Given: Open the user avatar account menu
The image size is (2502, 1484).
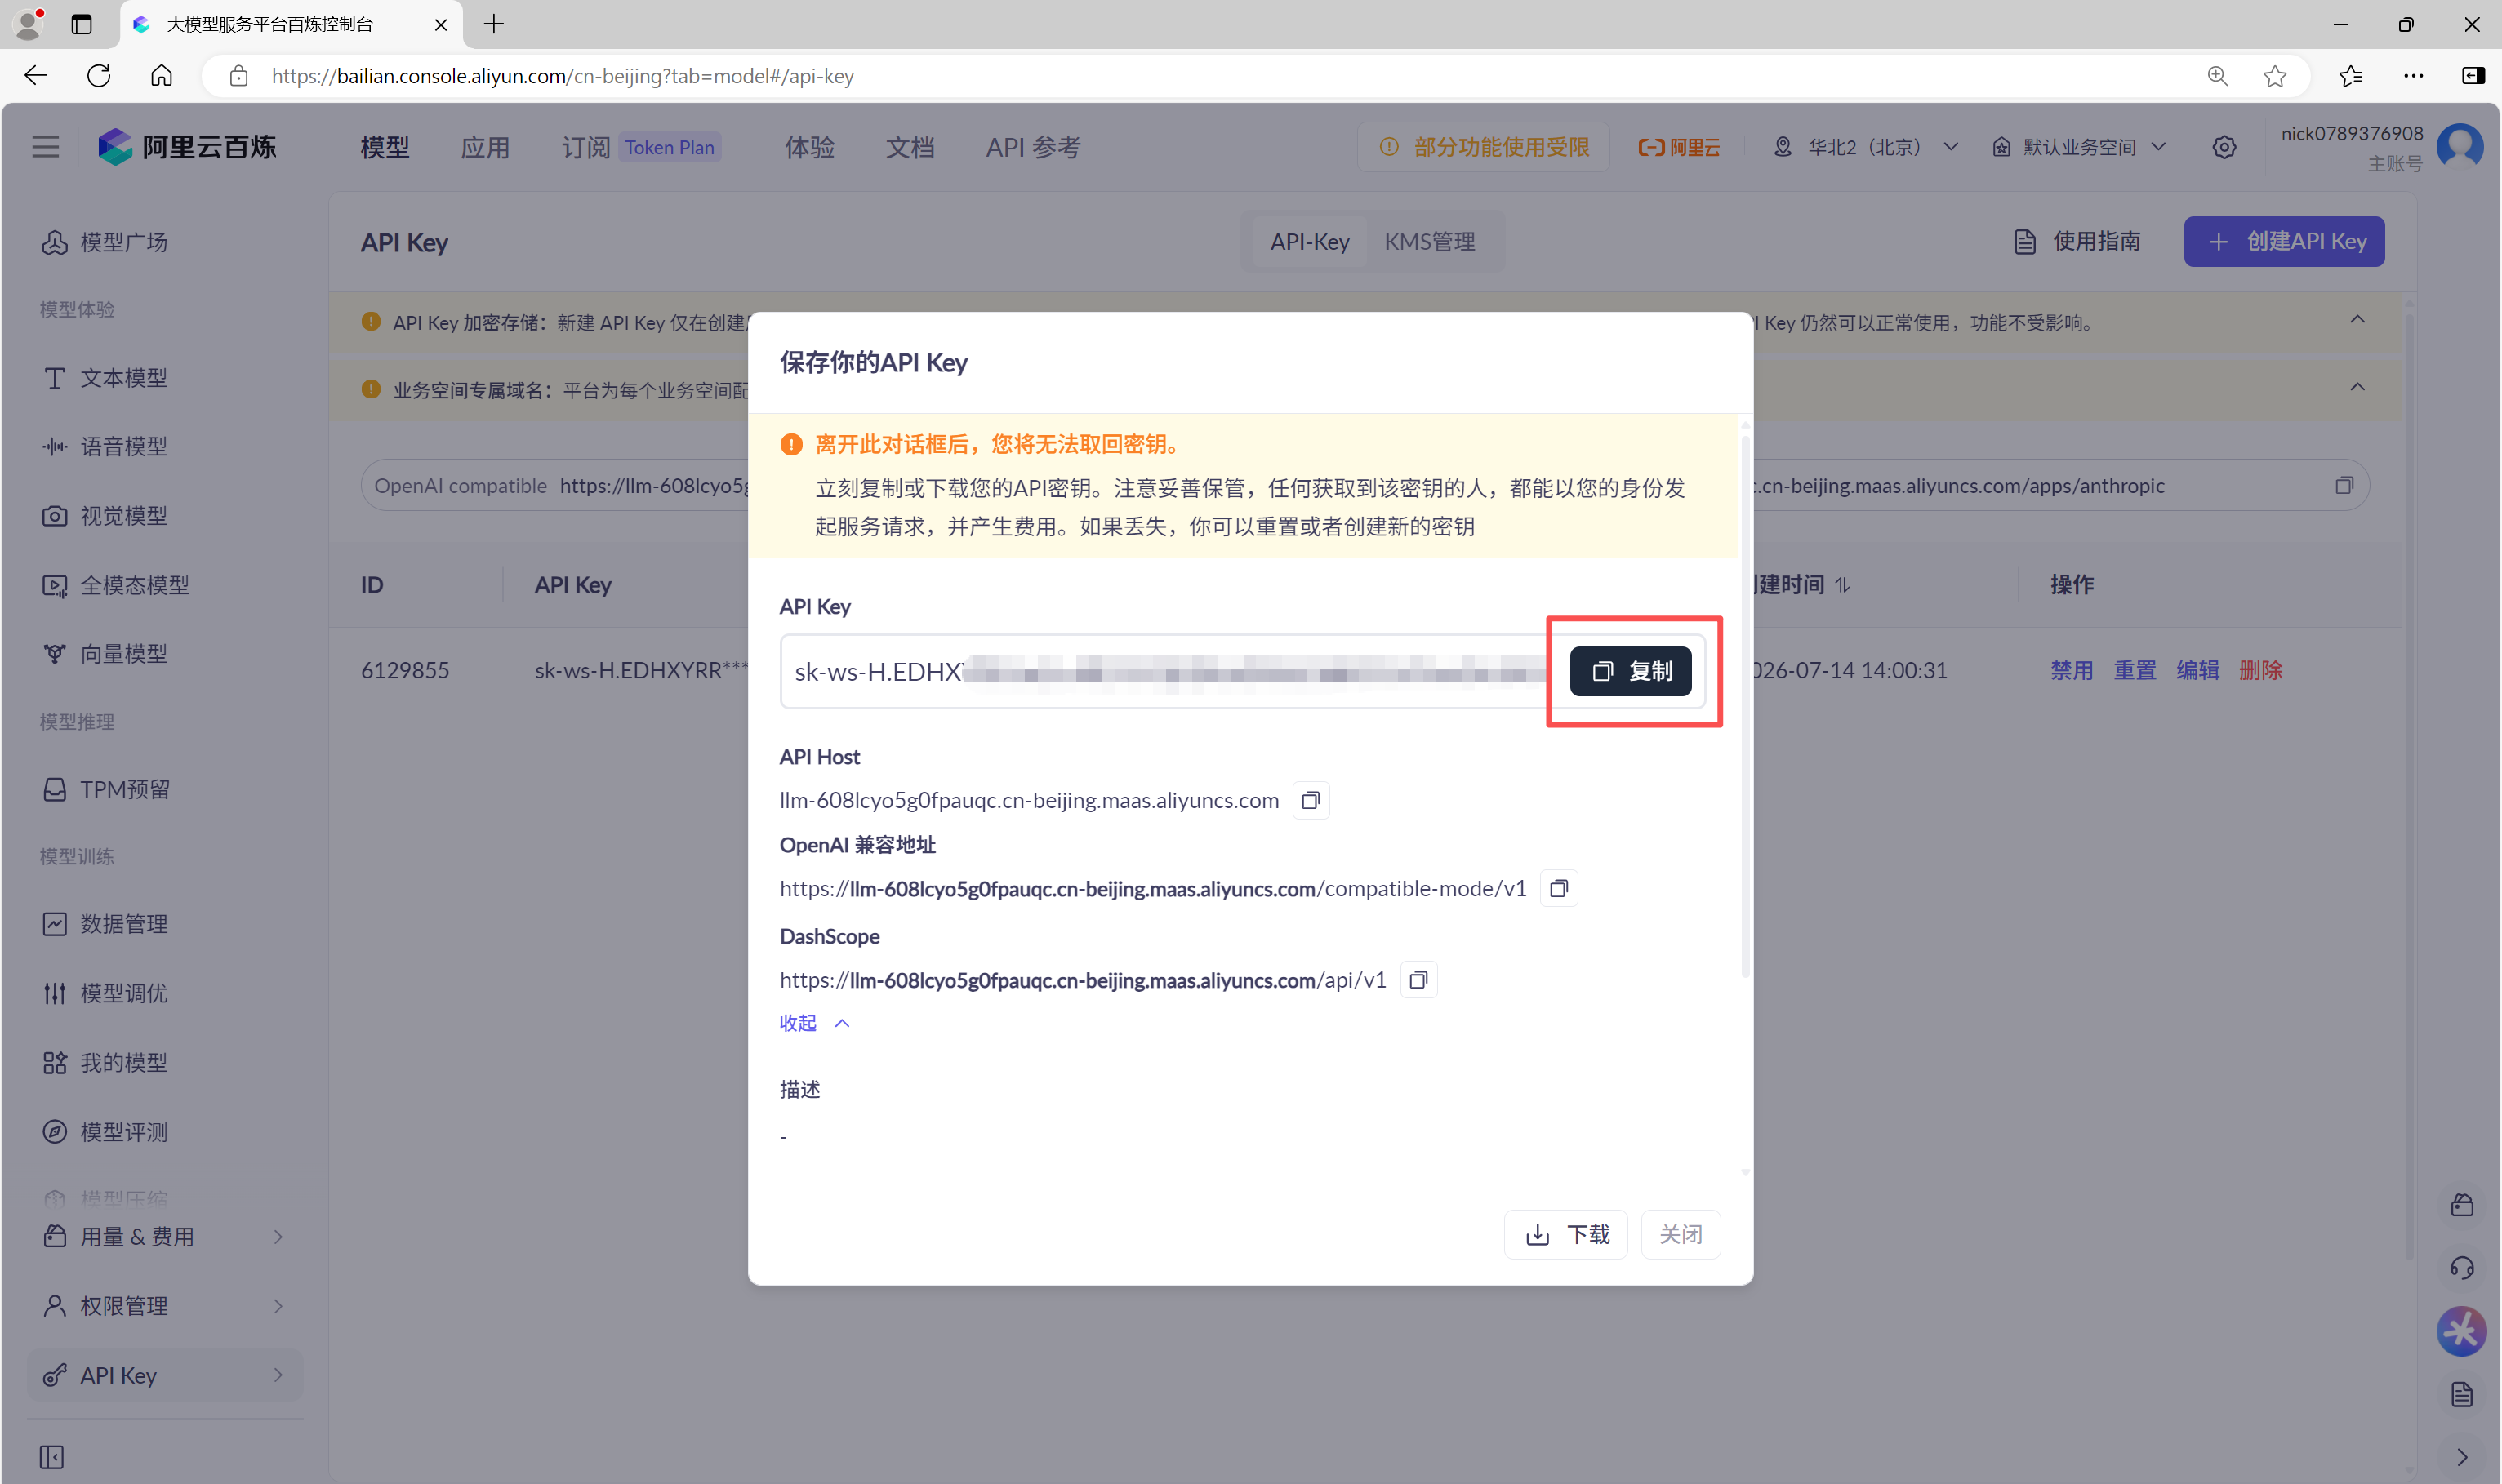Looking at the screenshot, I should [2460, 147].
